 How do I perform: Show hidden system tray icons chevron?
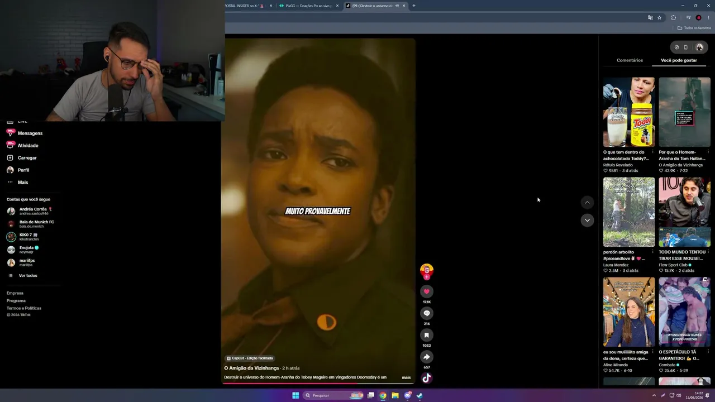(654, 395)
